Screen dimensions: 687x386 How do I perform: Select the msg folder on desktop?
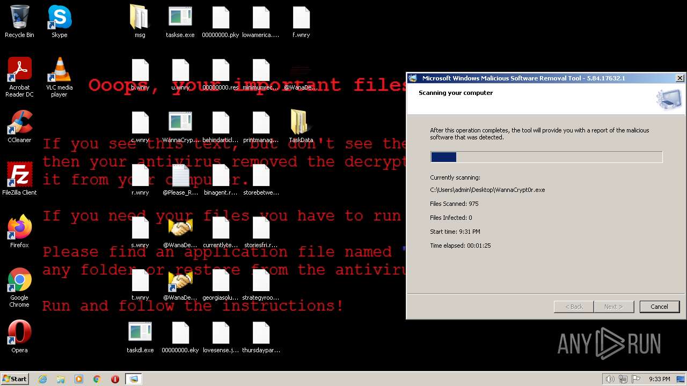[x=140, y=21]
